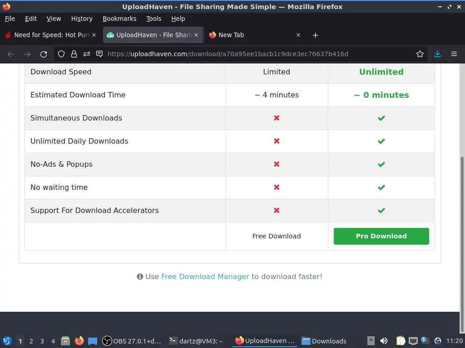
Task: Click red X for No waiting time
Action: [x=277, y=187]
